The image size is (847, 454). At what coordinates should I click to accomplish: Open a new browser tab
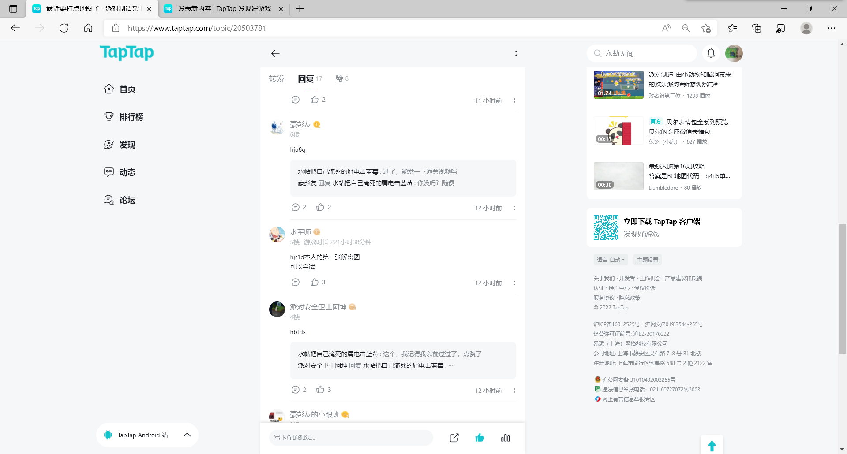click(300, 9)
